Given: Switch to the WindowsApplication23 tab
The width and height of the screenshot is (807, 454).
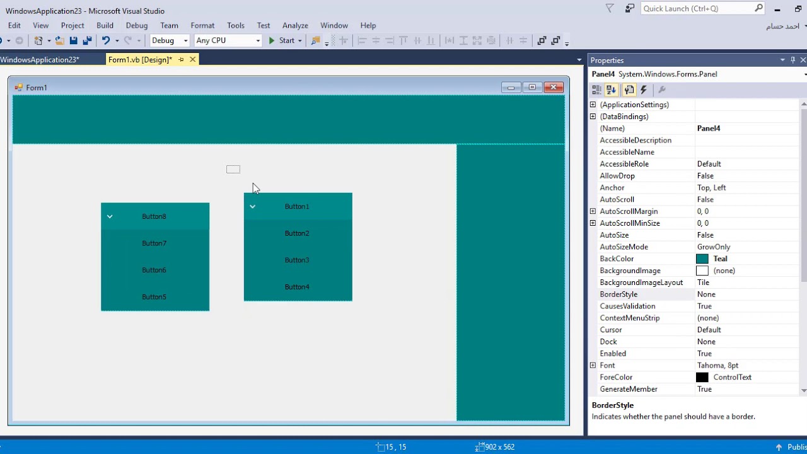Looking at the screenshot, I should [39, 59].
